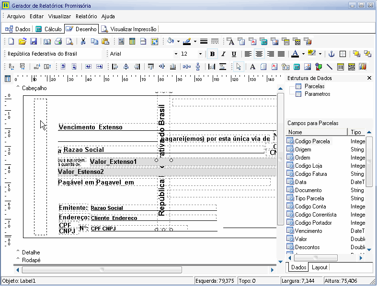Select the Codigo Parcela field
The image size is (377, 287).
coord(312,141)
